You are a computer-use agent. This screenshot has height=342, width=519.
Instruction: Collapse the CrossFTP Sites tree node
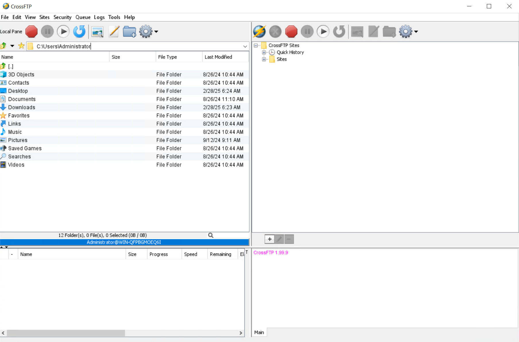pos(256,45)
